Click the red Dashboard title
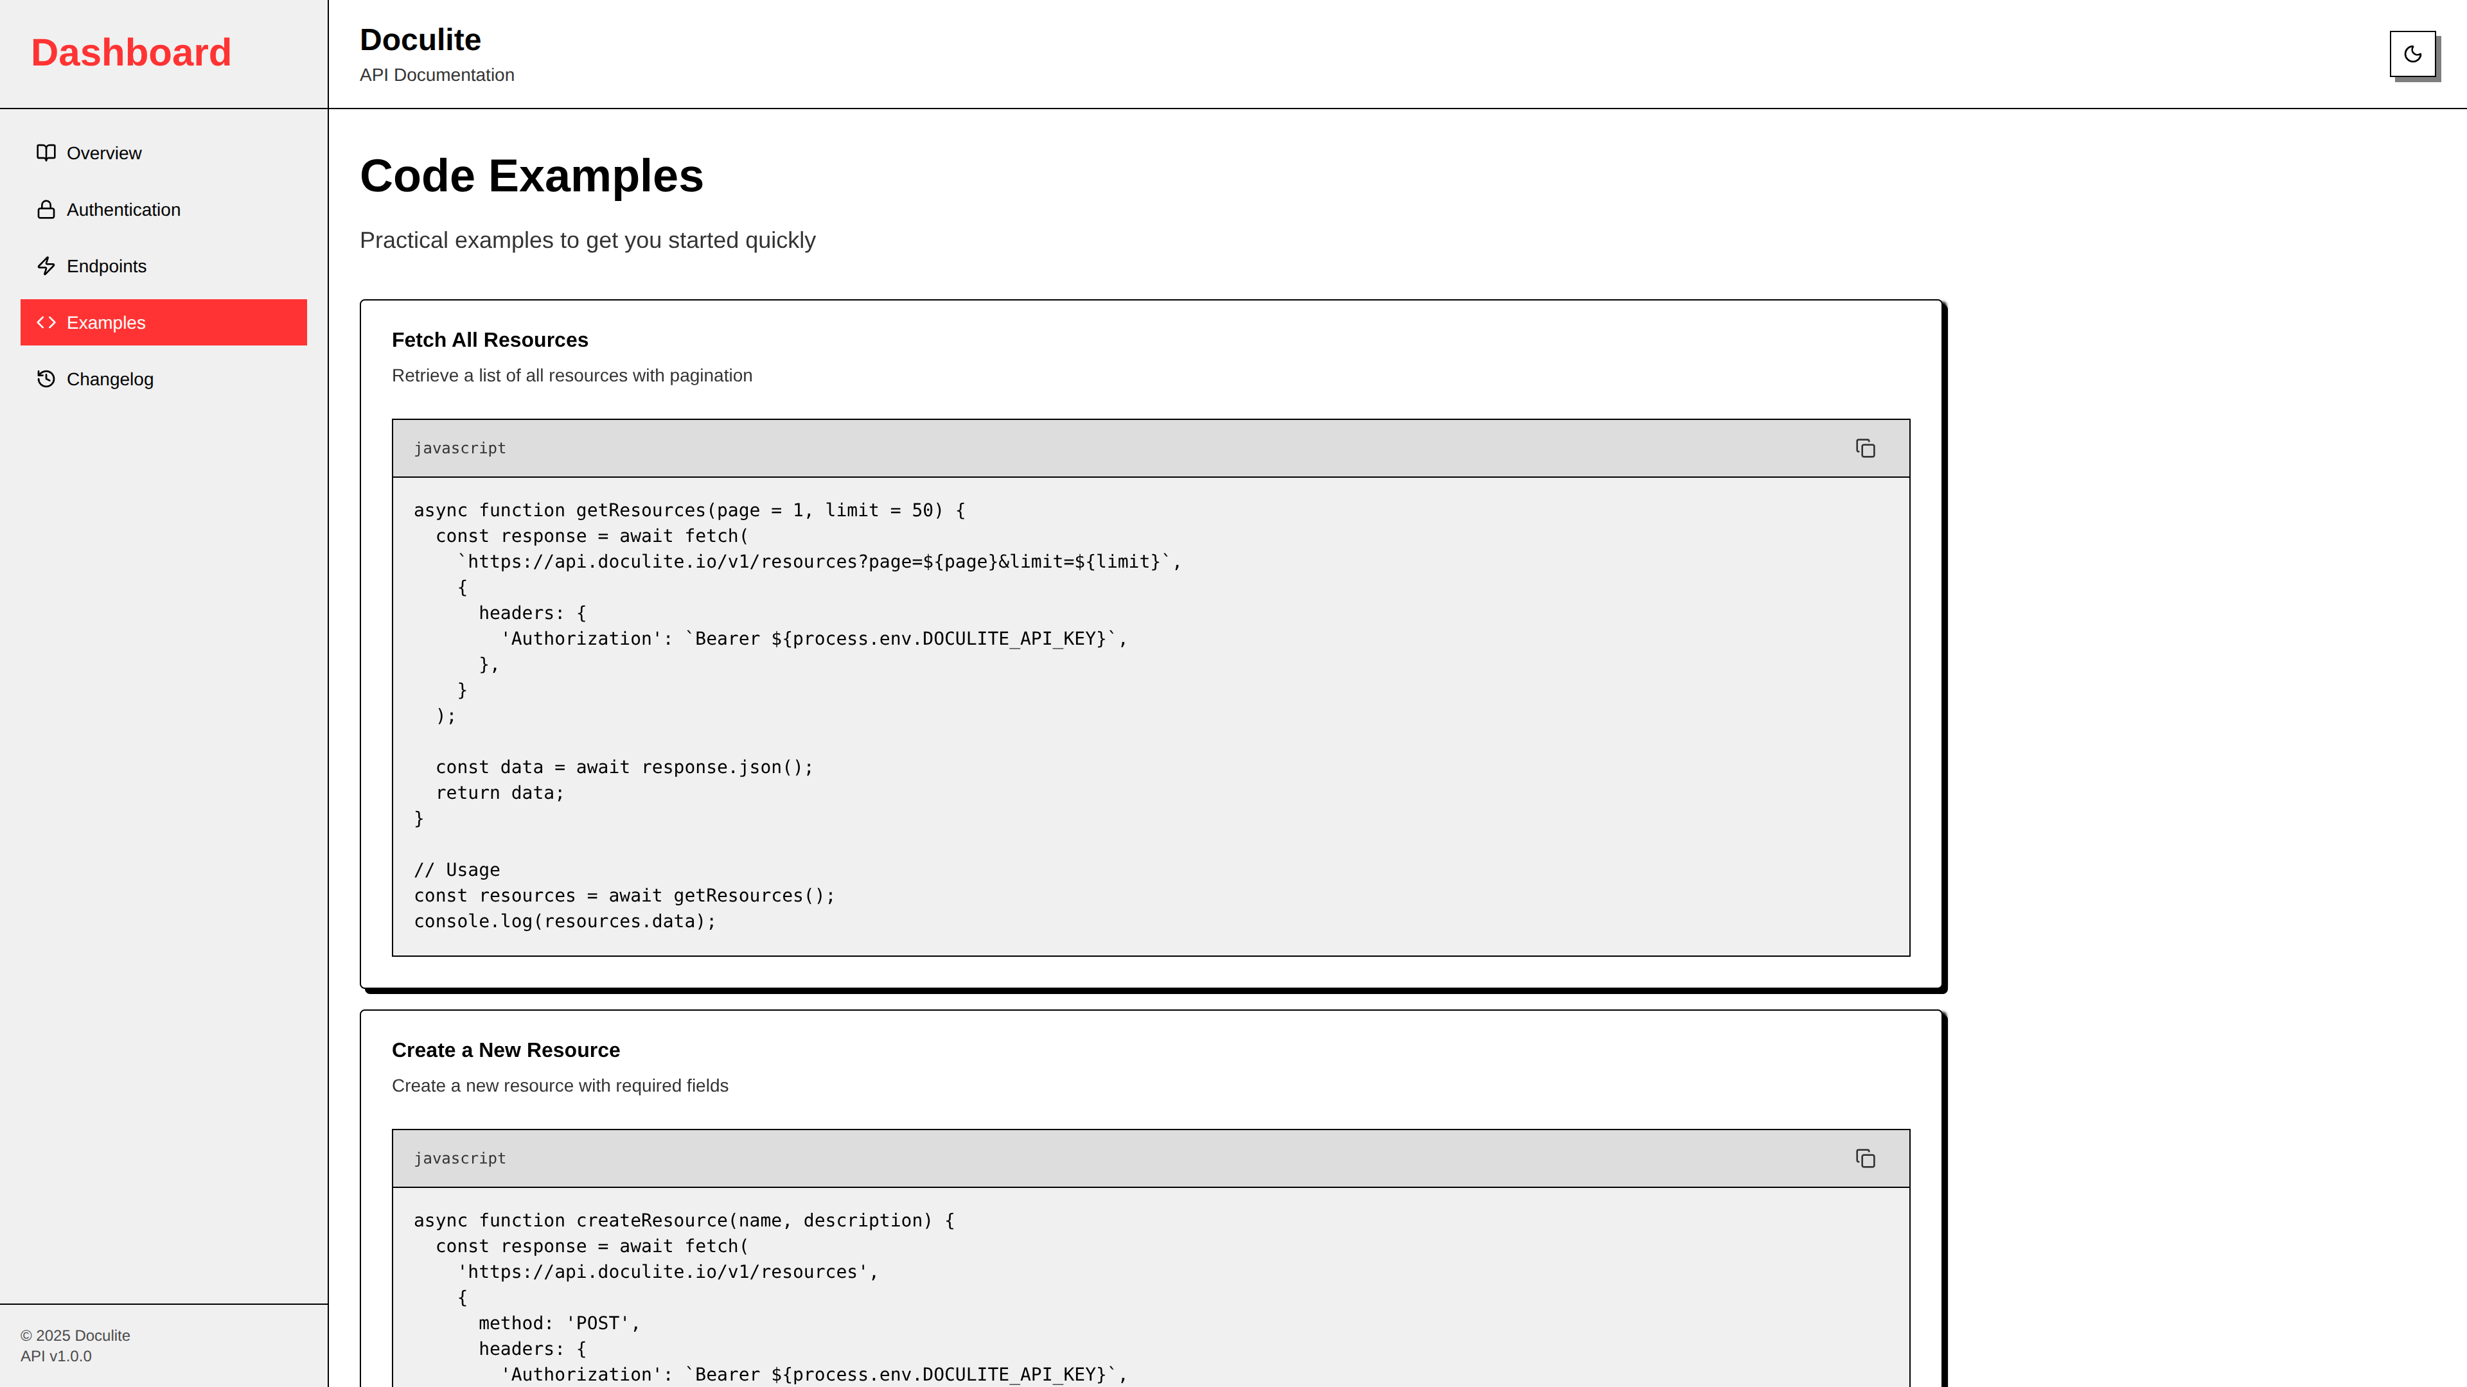 tap(131, 53)
